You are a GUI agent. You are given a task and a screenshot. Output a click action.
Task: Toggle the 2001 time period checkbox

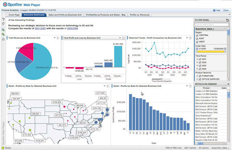click(200, 59)
